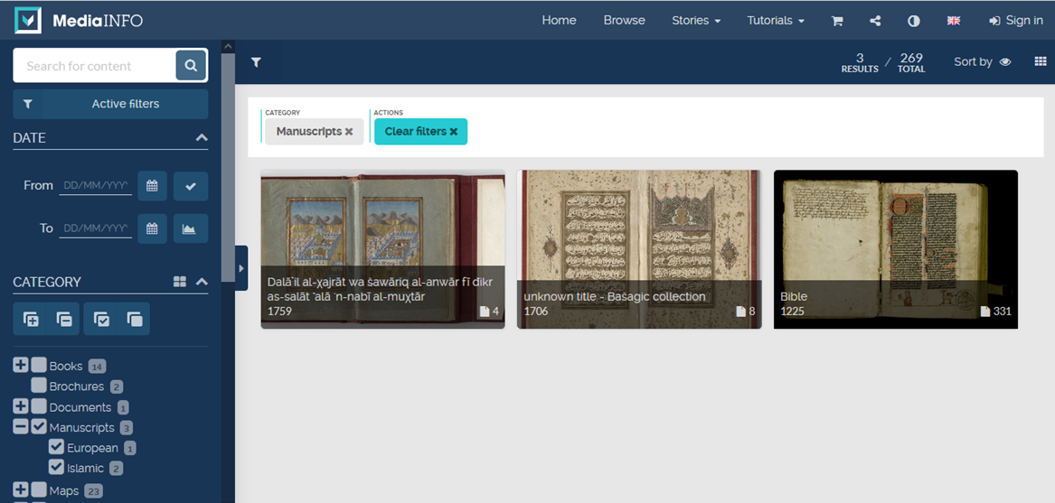Viewport: 1055px width, 503px height.
Task: Toggle the sidebar collapse arrow handle
Action: 241,267
